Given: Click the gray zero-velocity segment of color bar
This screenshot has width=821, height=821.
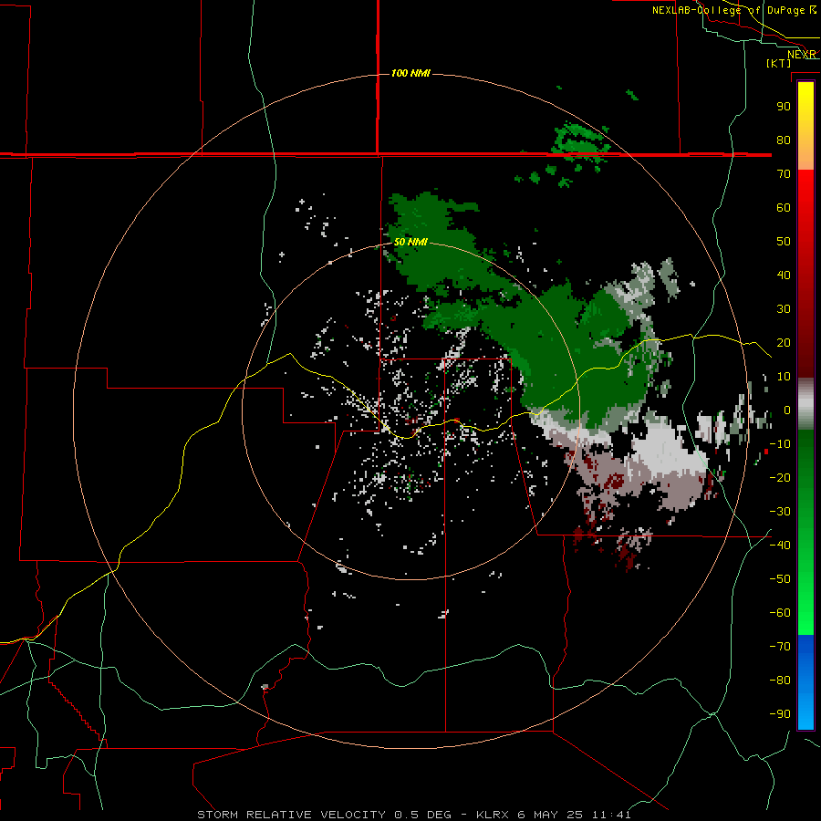Looking at the screenshot, I should [805, 403].
